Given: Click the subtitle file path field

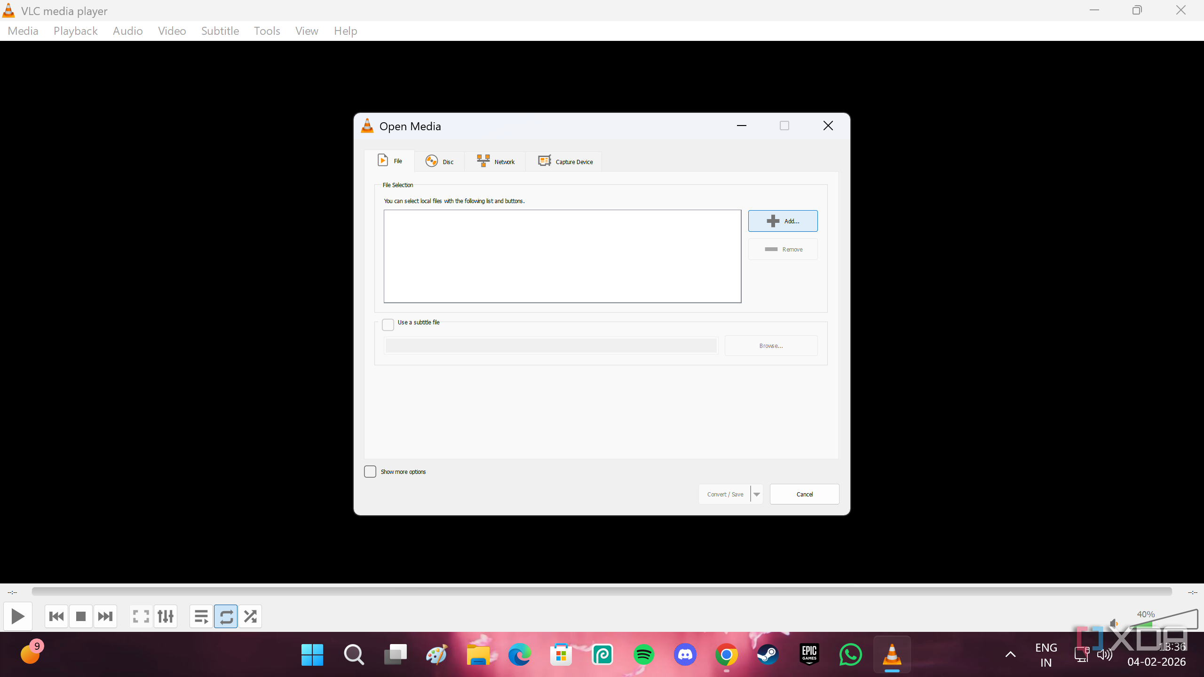Looking at the screenshot, I should pos(551,346).
